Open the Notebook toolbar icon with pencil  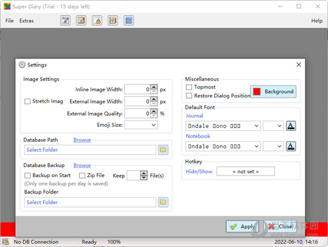pyautogui.click(x=81, y=21)
